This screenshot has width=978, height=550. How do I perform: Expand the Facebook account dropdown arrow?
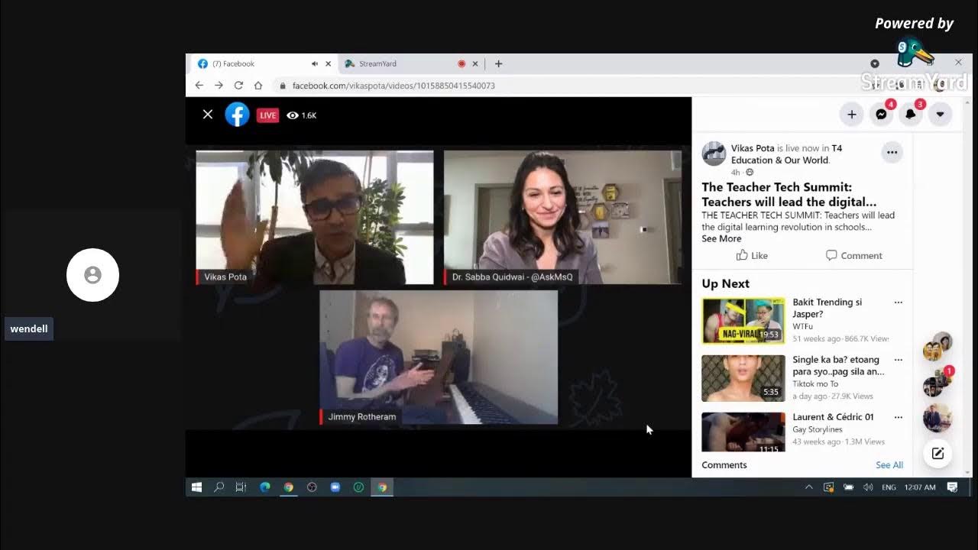click(940, 115)
